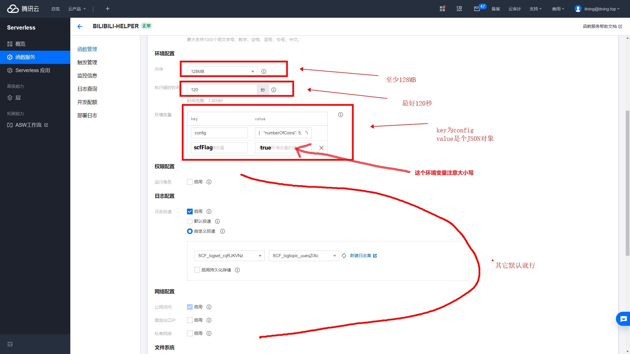Expand the SCF_logtopic_uueqZIXc dropdown
The width and height of the screenshot is (630, 354).
tap(304, 256)
